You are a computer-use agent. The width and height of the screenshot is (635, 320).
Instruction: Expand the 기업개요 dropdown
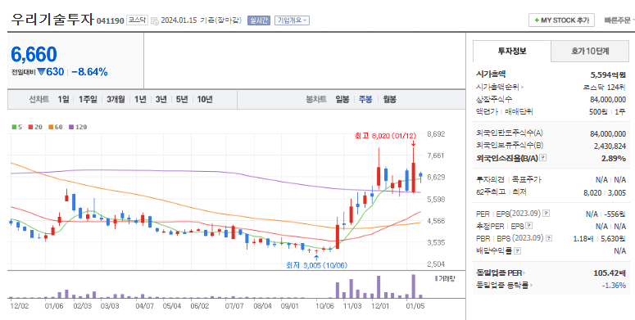coord(292,20)
